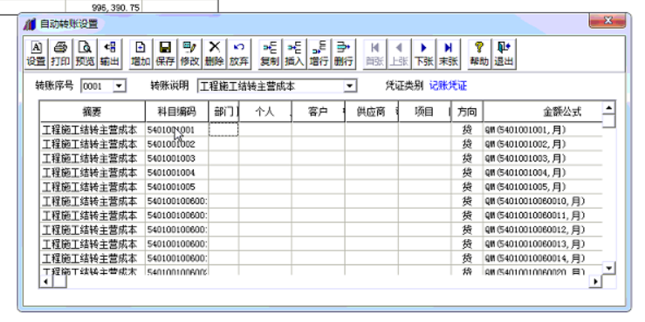Click the 客户 column header
The image size is (645, 322).
(x=319, y=112)
